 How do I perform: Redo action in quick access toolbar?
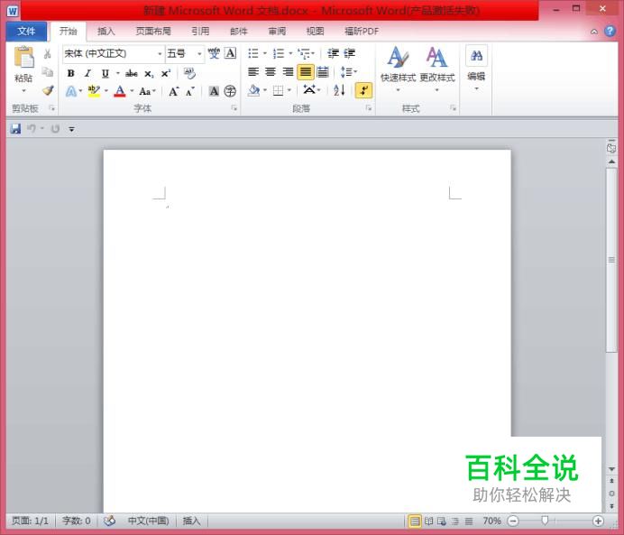pyautogui.click(x=55, y=129)
